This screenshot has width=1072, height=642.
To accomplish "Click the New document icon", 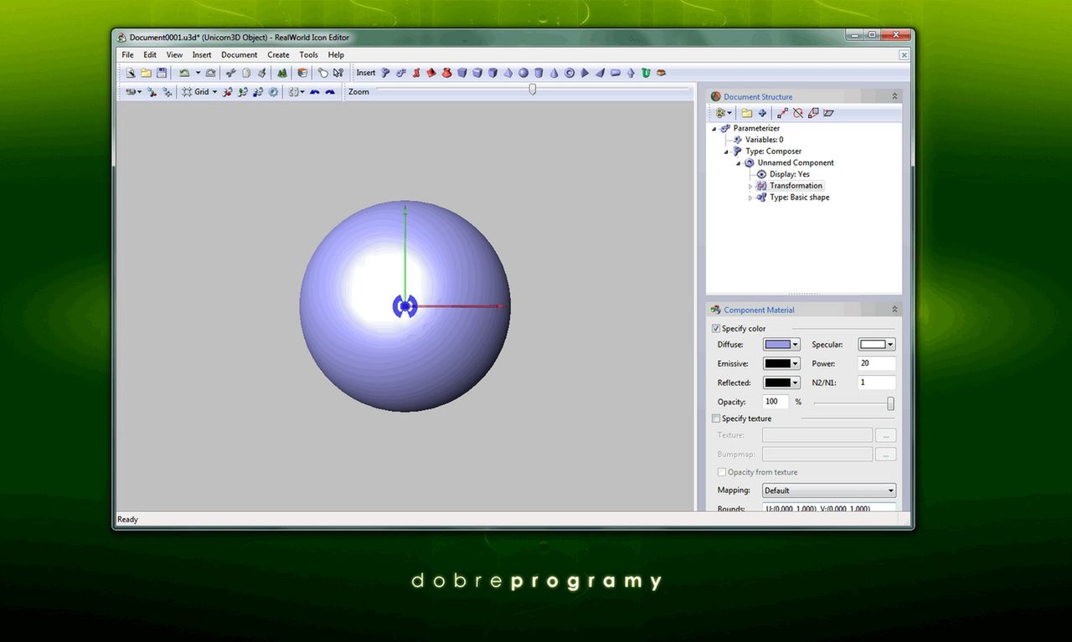I will 131,73.
